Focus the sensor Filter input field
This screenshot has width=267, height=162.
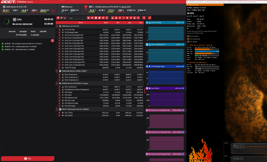(x=77, y=18)
